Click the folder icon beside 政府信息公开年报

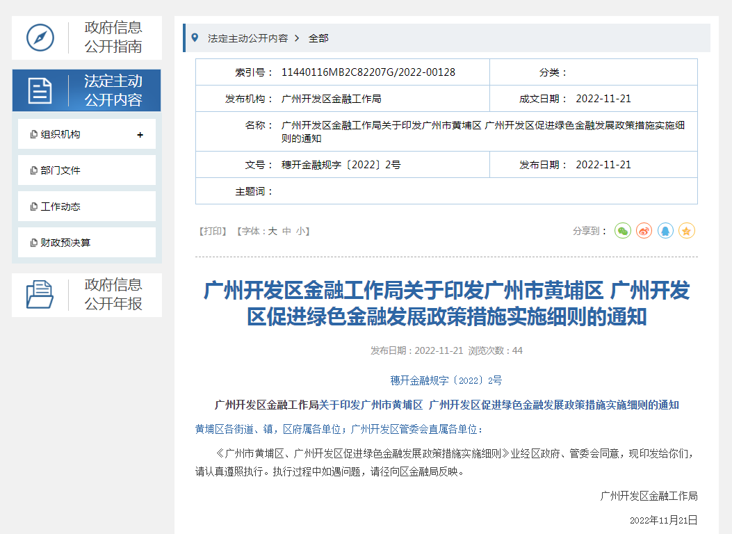click(40, 295)
